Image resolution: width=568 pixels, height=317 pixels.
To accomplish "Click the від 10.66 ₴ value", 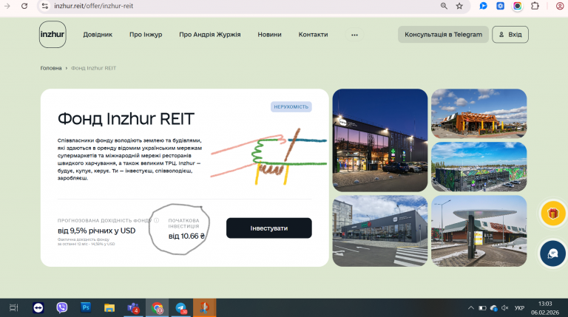I will pyautogui.click(x=186, y=236).
